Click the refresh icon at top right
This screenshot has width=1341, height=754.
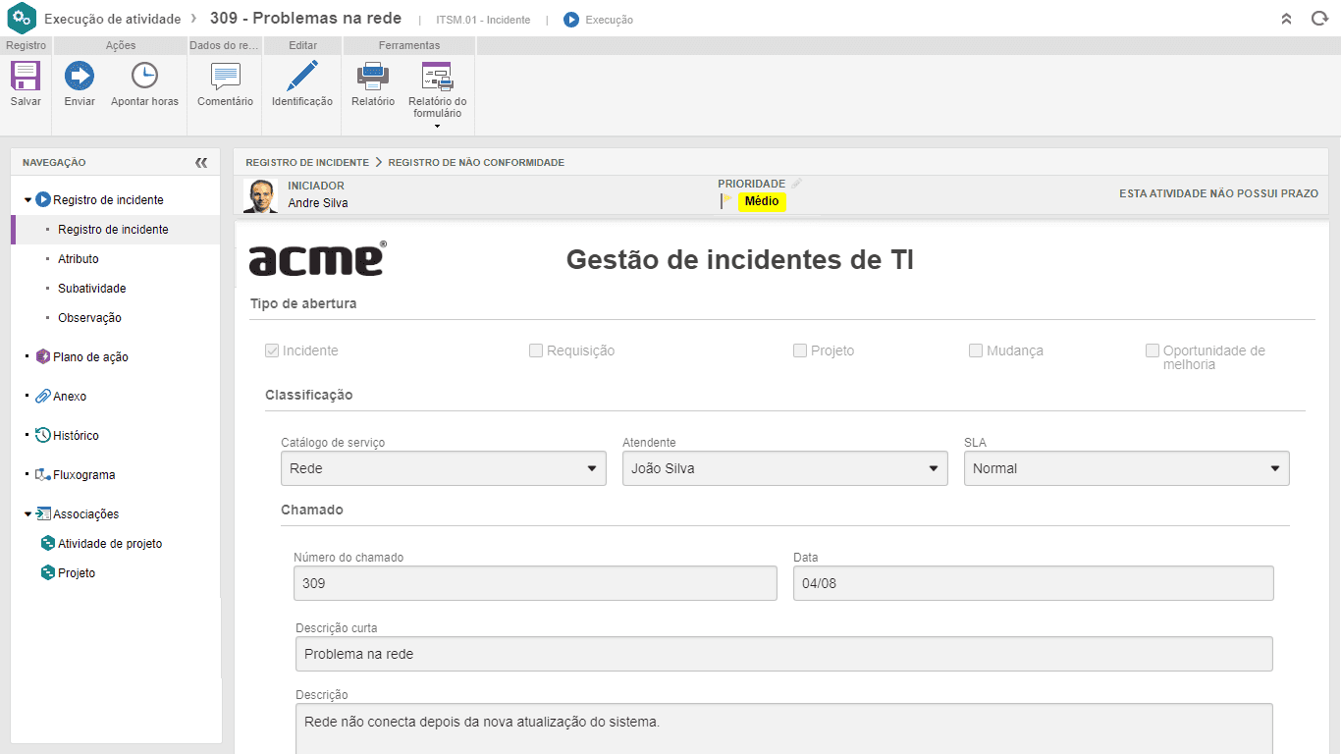pos(1319,19)
